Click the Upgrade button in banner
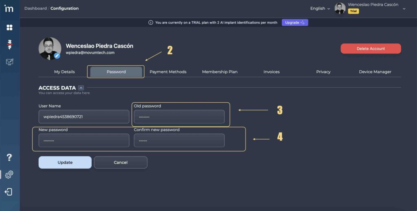 tap(294, 23)
